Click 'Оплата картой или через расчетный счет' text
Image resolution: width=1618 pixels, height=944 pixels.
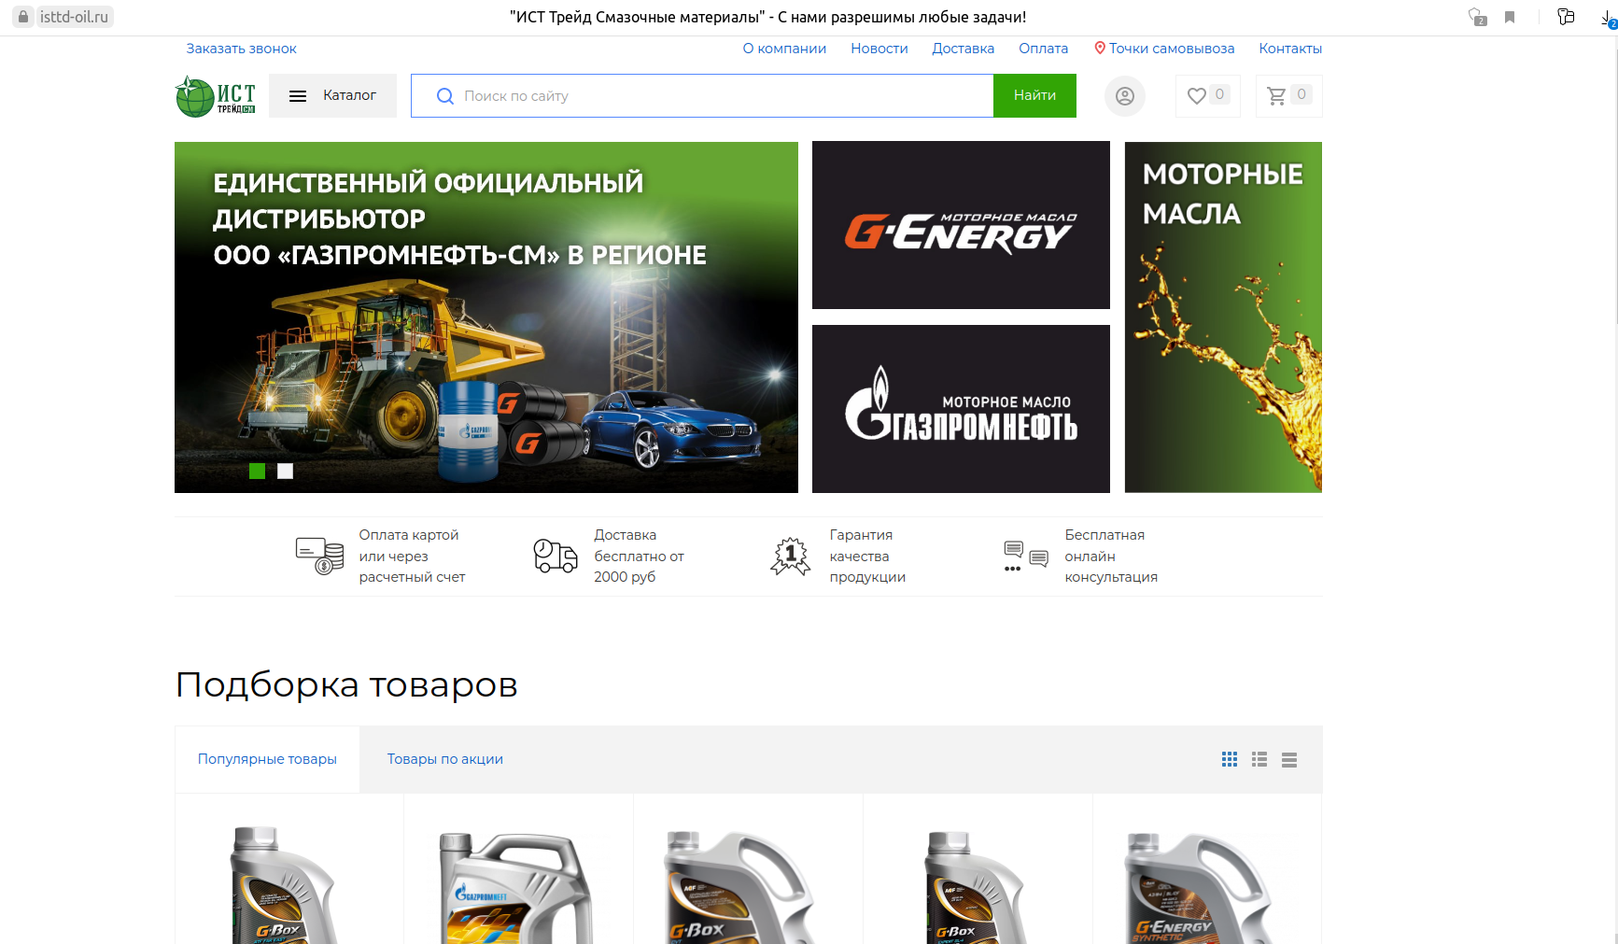412,556
